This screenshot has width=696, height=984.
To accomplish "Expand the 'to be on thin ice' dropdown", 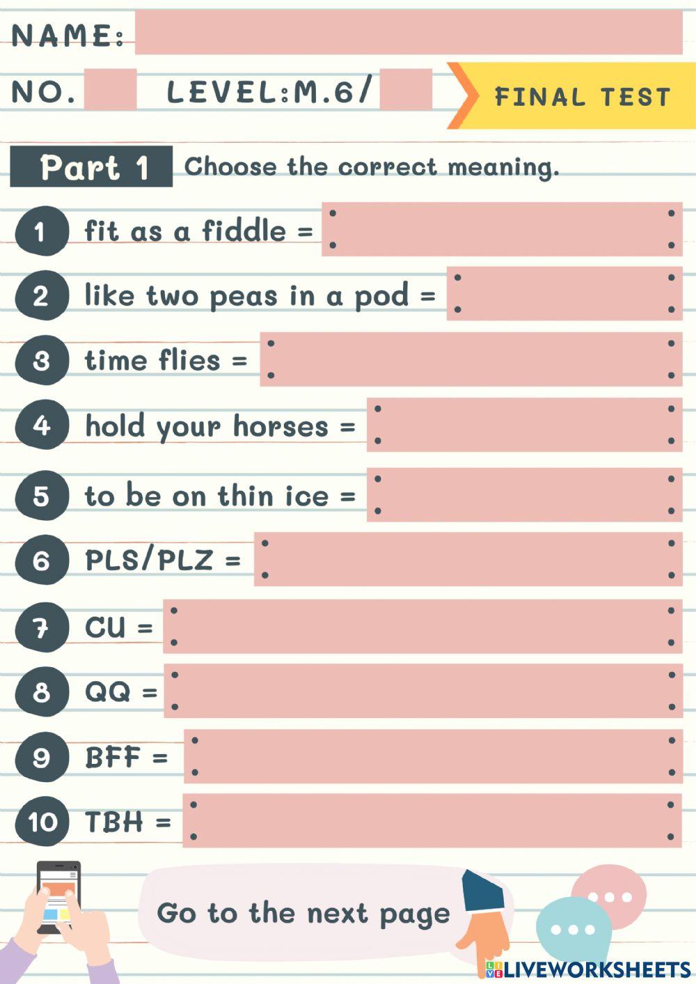I will point(524,494).
